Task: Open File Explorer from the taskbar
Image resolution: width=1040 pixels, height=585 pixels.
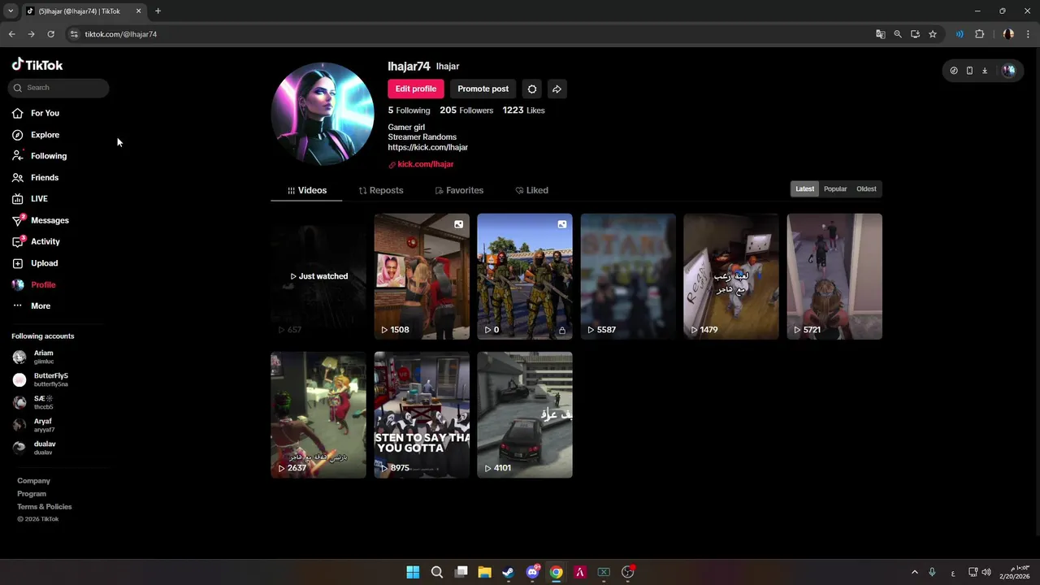Action: click(x=484, y=572)
